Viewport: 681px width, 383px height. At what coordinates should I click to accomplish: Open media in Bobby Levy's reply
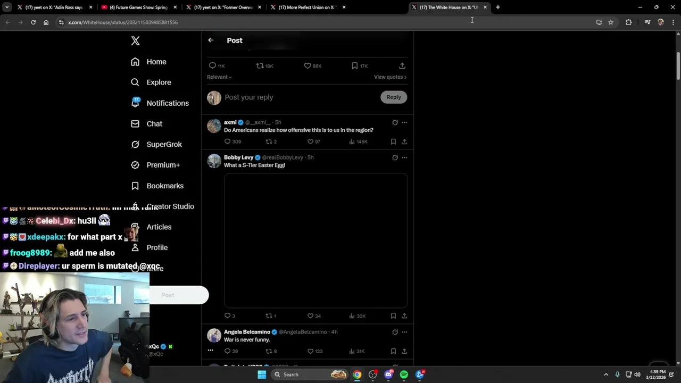tap(316, 240)
